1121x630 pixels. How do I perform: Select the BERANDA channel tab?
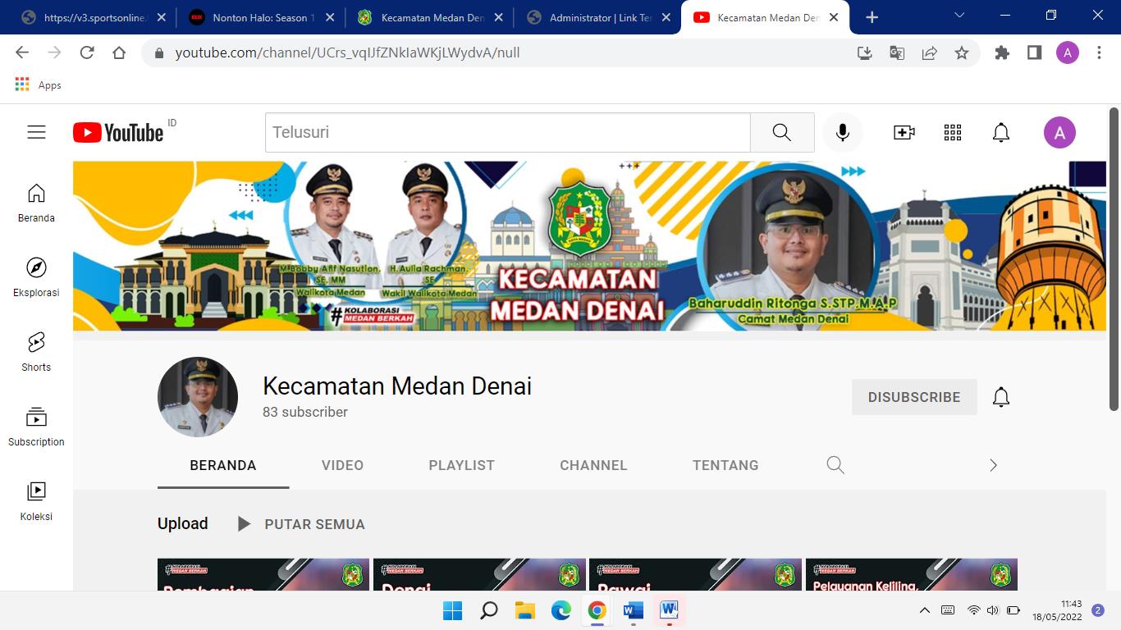pos(223,465)
